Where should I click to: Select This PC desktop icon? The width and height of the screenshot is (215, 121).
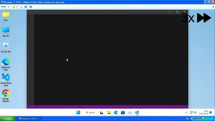pos(6,32)
